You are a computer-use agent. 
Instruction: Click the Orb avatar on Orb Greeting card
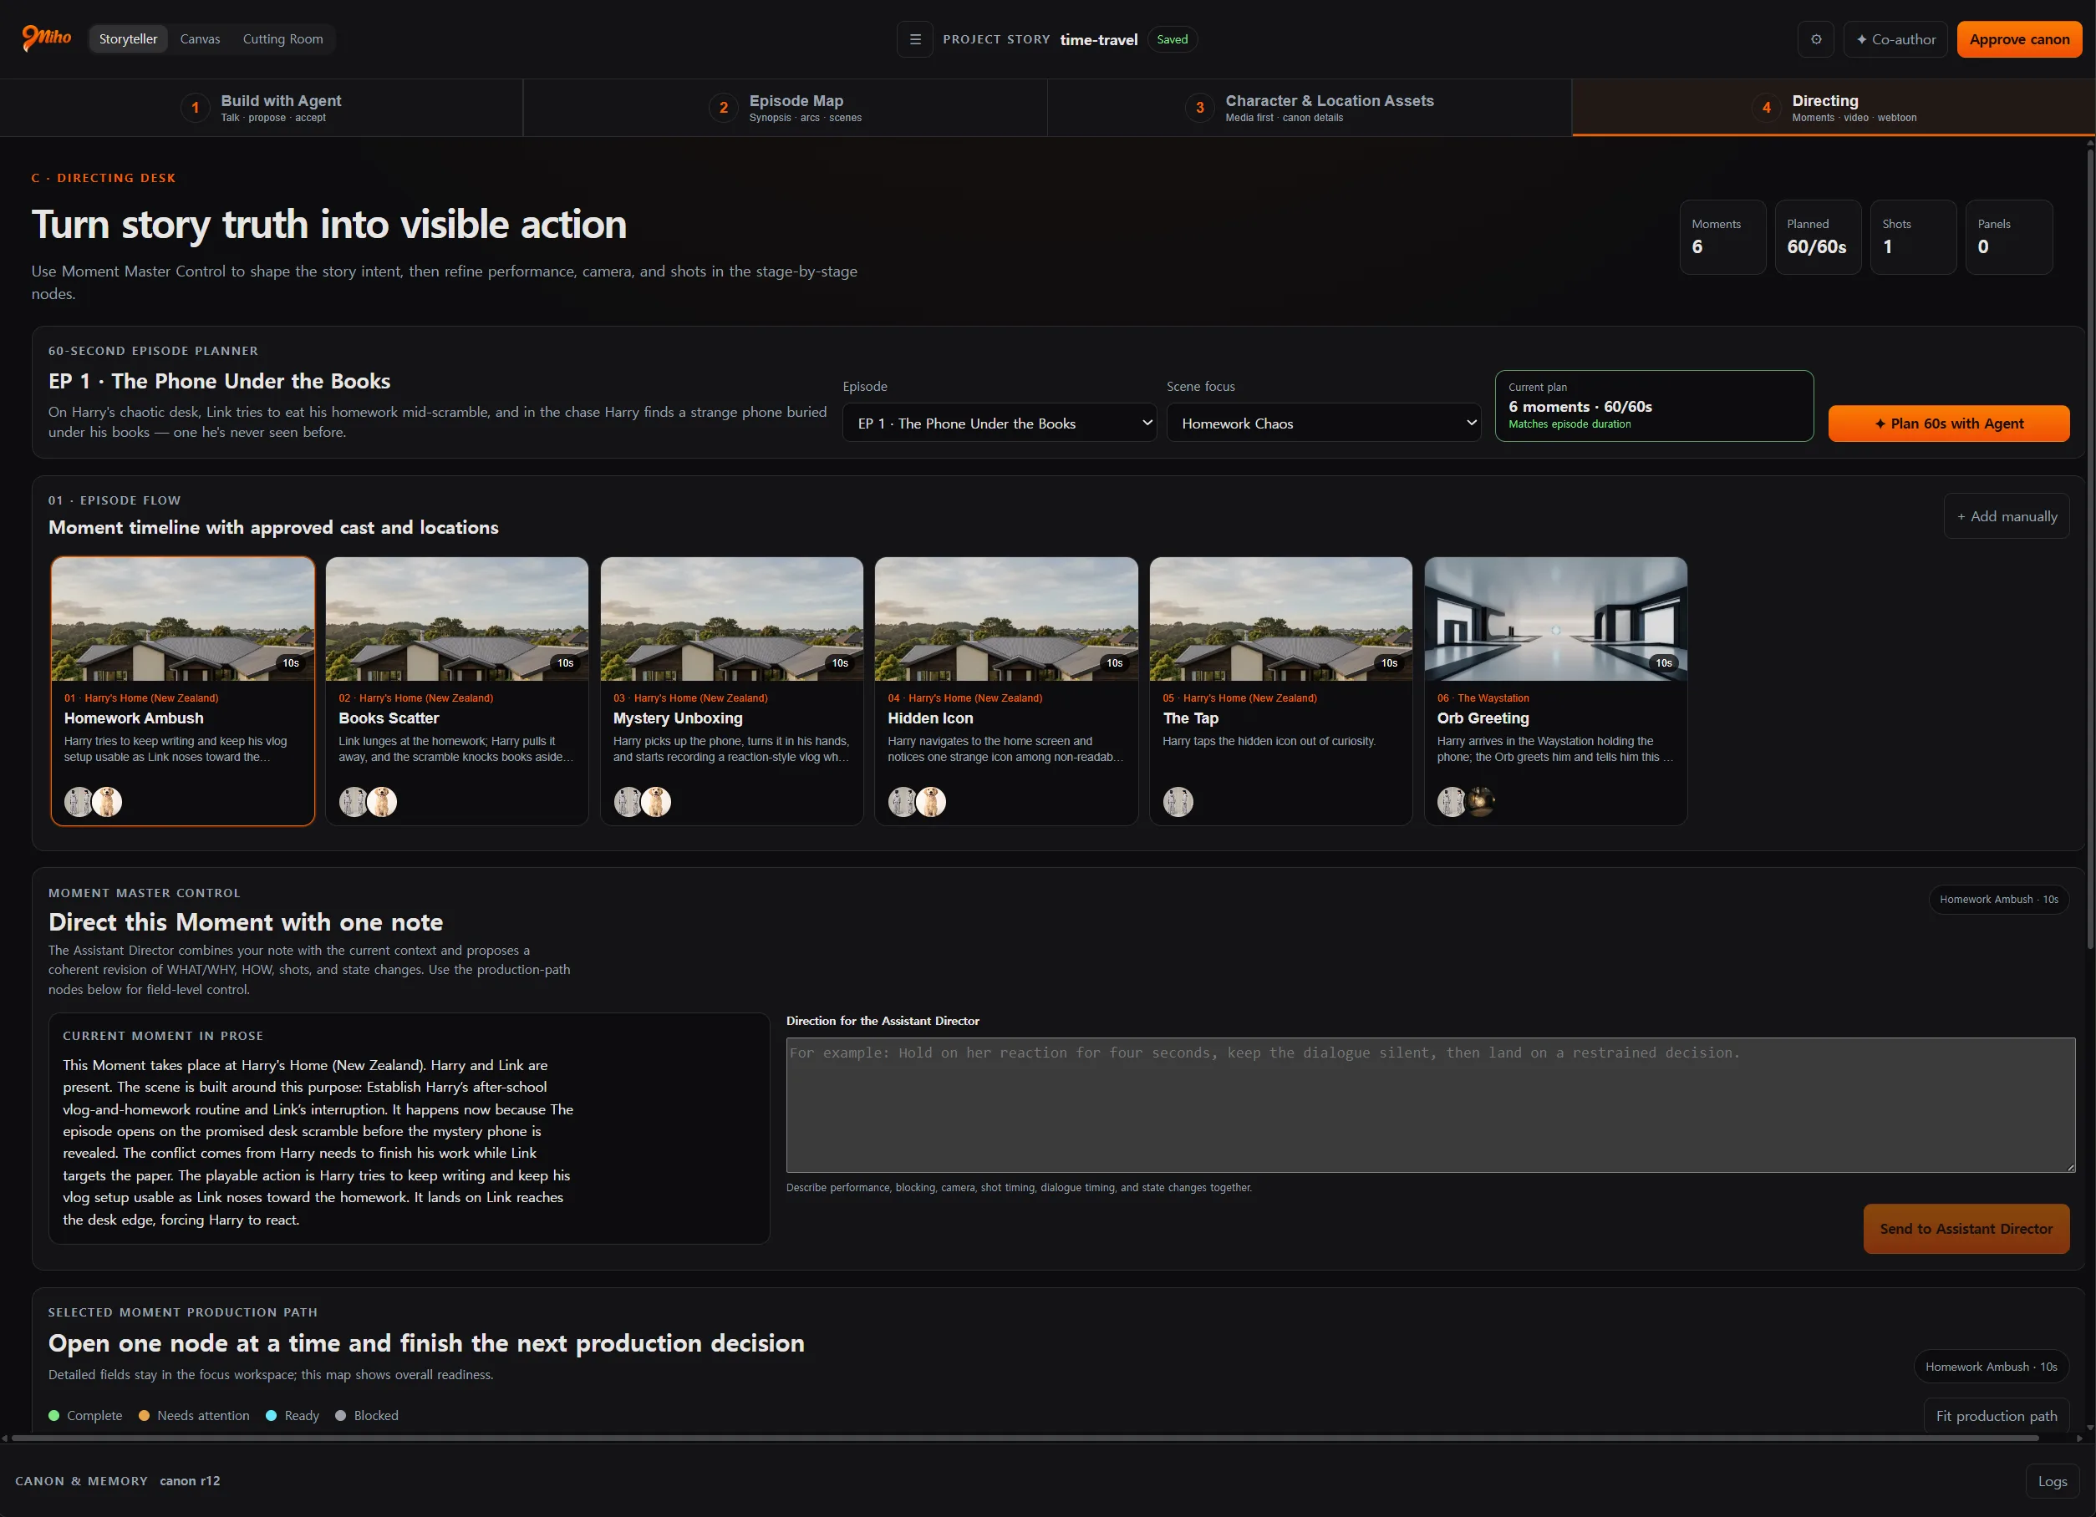pos(1481,801)
